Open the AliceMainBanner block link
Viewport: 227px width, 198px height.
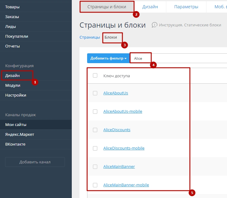pos(119,167)
